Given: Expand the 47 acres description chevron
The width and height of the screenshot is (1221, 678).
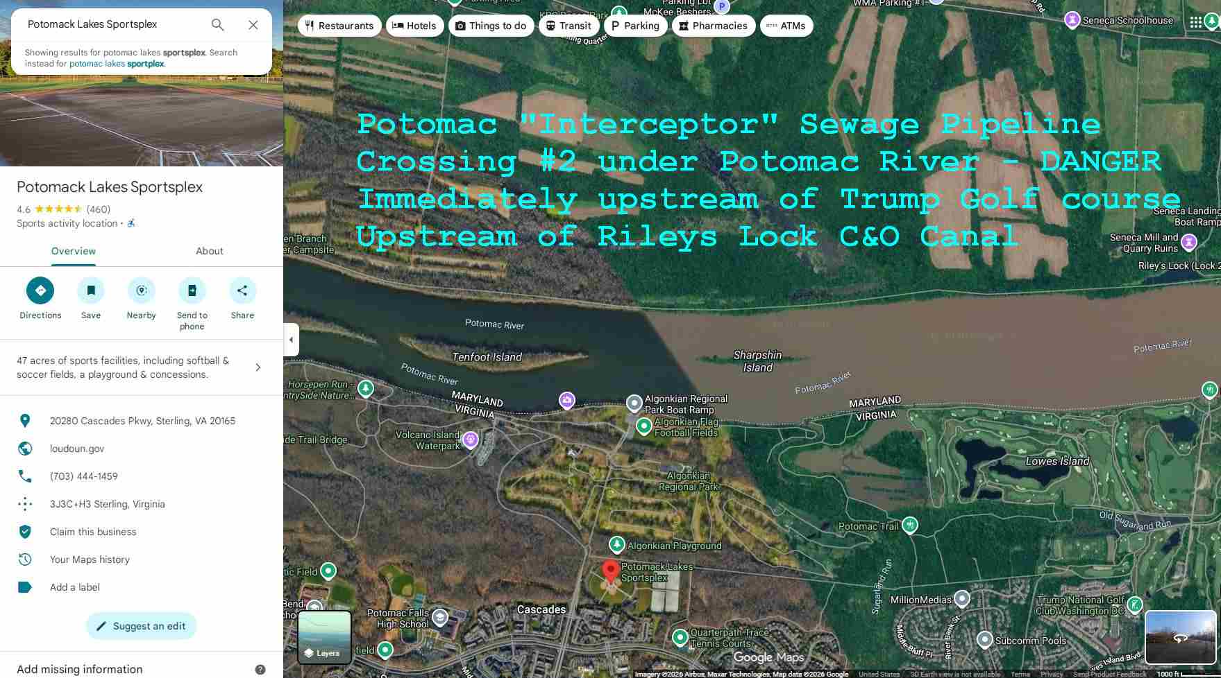Looking at the screenshot, I should coord(258,367).
